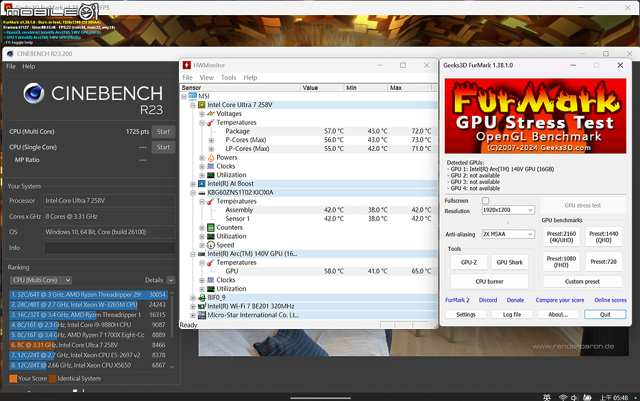Collapse the Intel Core Ultra 7 258V node
The width and height of the screenshot is (640, 401).
click(193, 106)
